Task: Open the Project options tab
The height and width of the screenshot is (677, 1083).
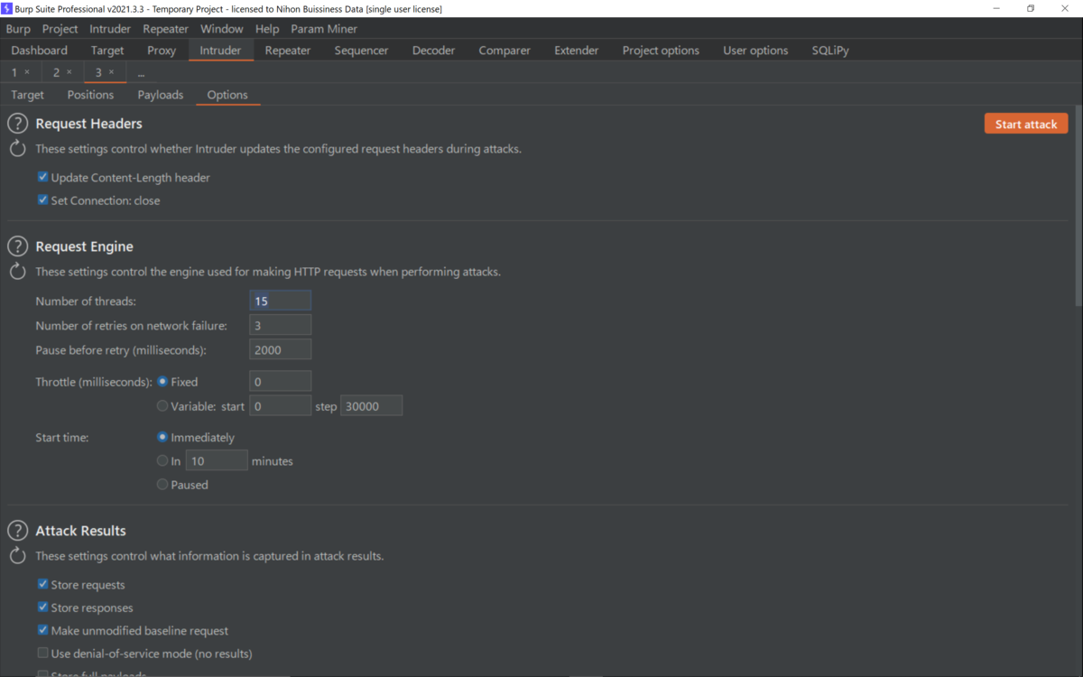Action: (x=661, y=51)
